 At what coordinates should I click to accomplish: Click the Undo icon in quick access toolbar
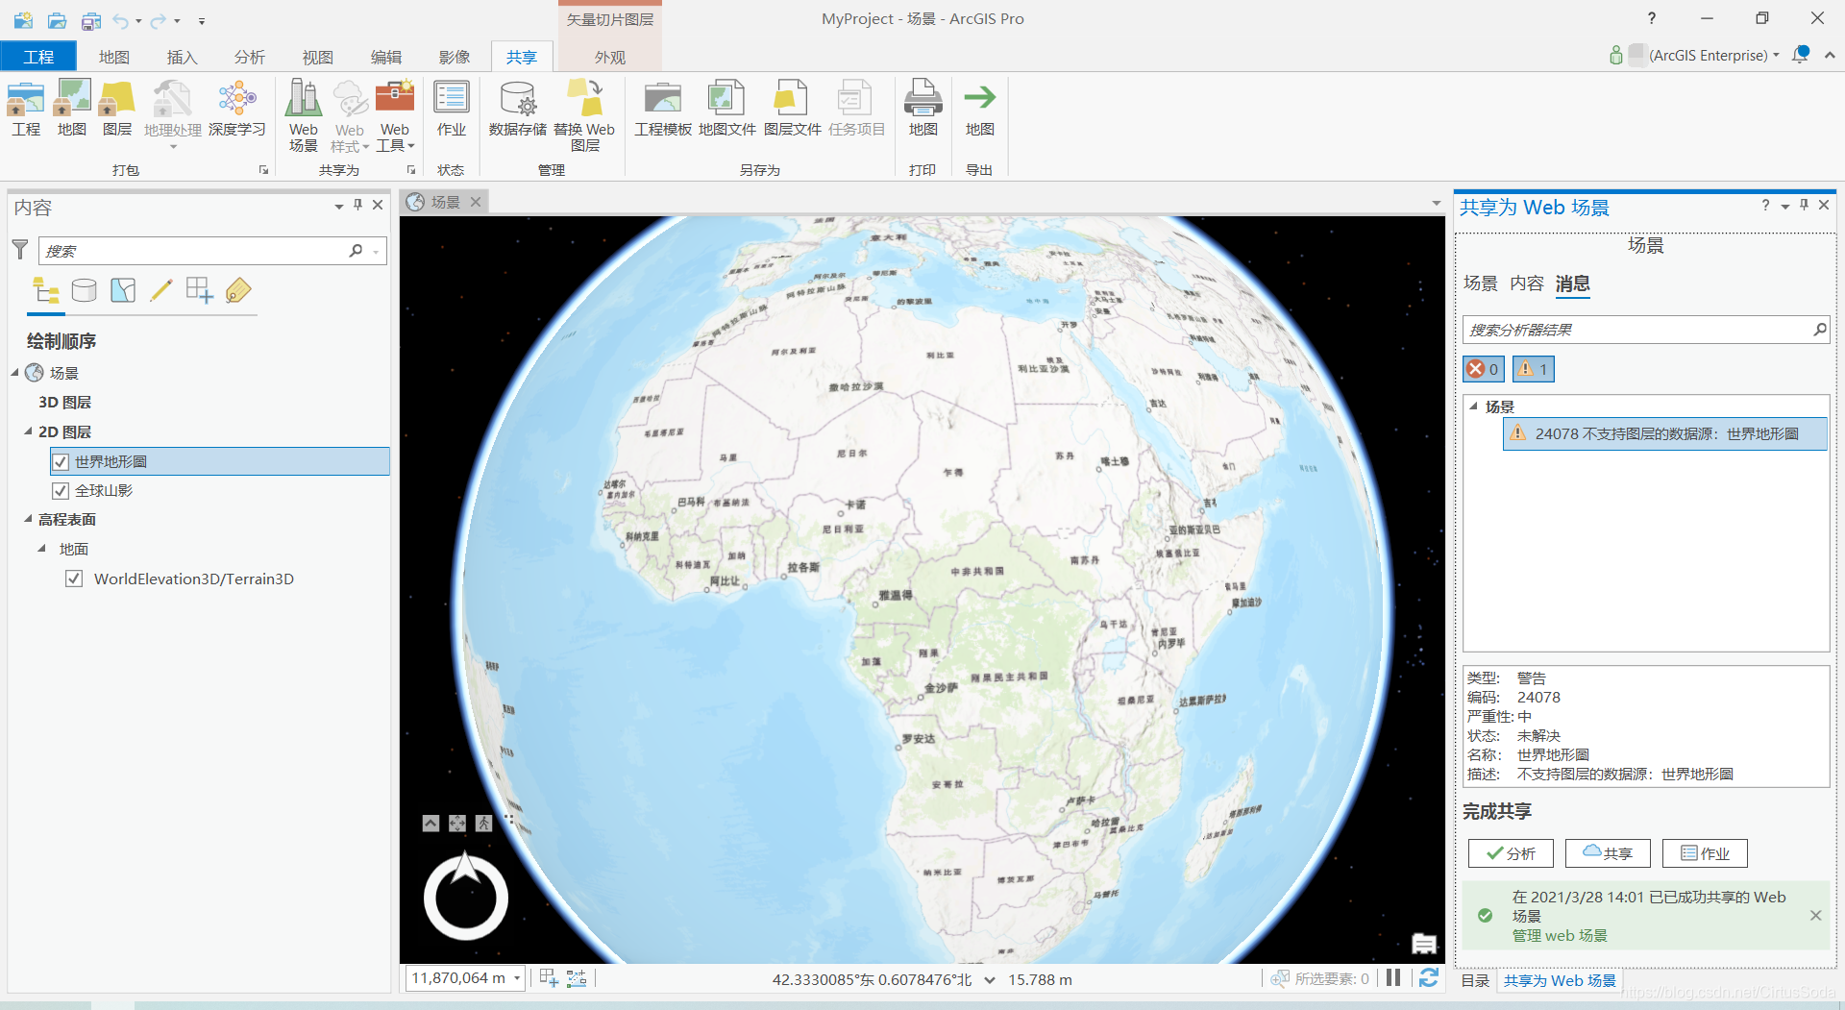(120, 20)
